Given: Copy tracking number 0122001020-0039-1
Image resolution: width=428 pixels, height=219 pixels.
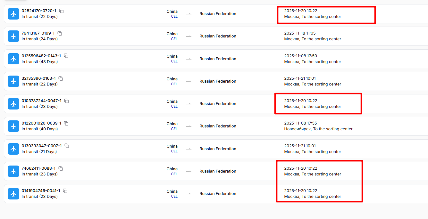Looking at the screenshot, I should tap(66, 123).
